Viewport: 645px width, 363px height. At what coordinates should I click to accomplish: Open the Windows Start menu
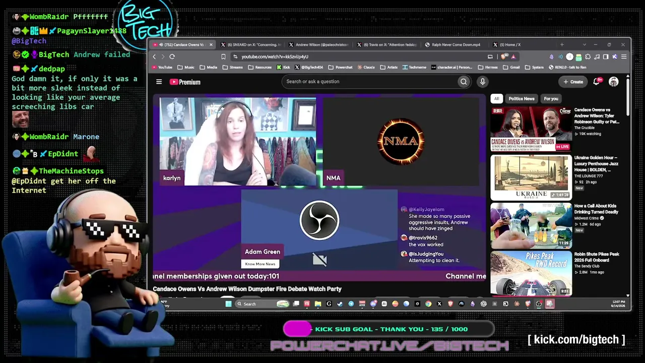(x=228, y=304)
